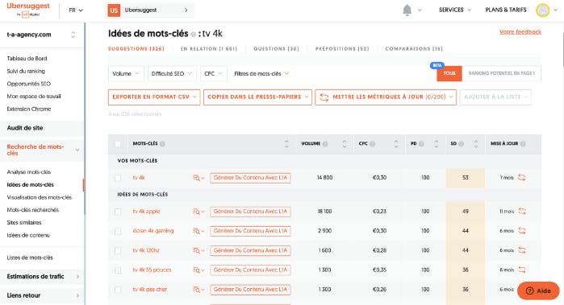The image size is (564, 305).
Task: Sort table by MOTS-CLÉS column arrows
Action: [286, 144]
